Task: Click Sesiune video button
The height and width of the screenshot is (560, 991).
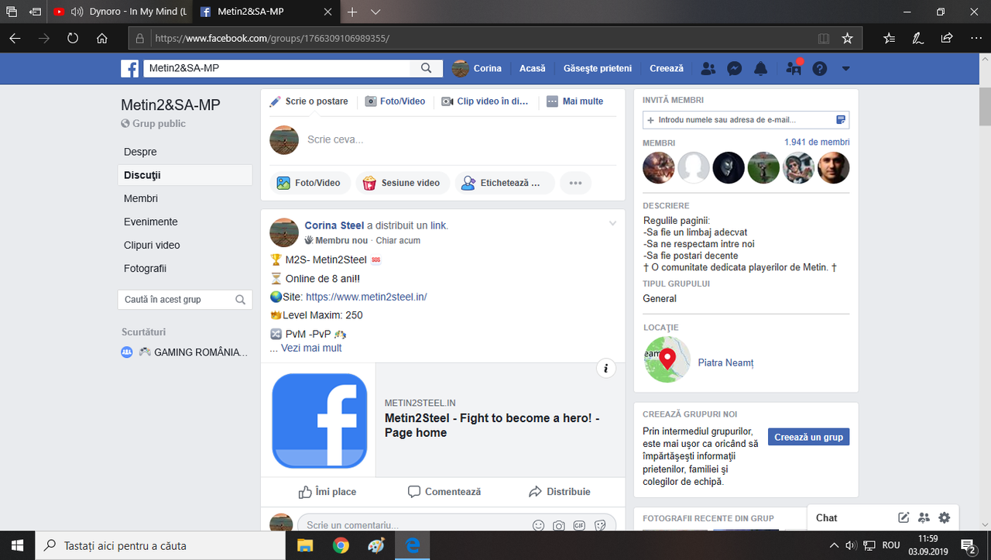Action: [x=403, y=183]
